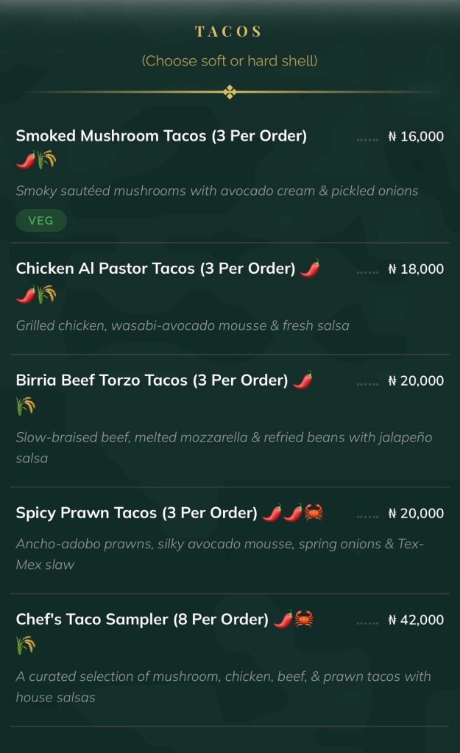
Task: Click the ₦ 42,000 price
Action: pos(416,620)
